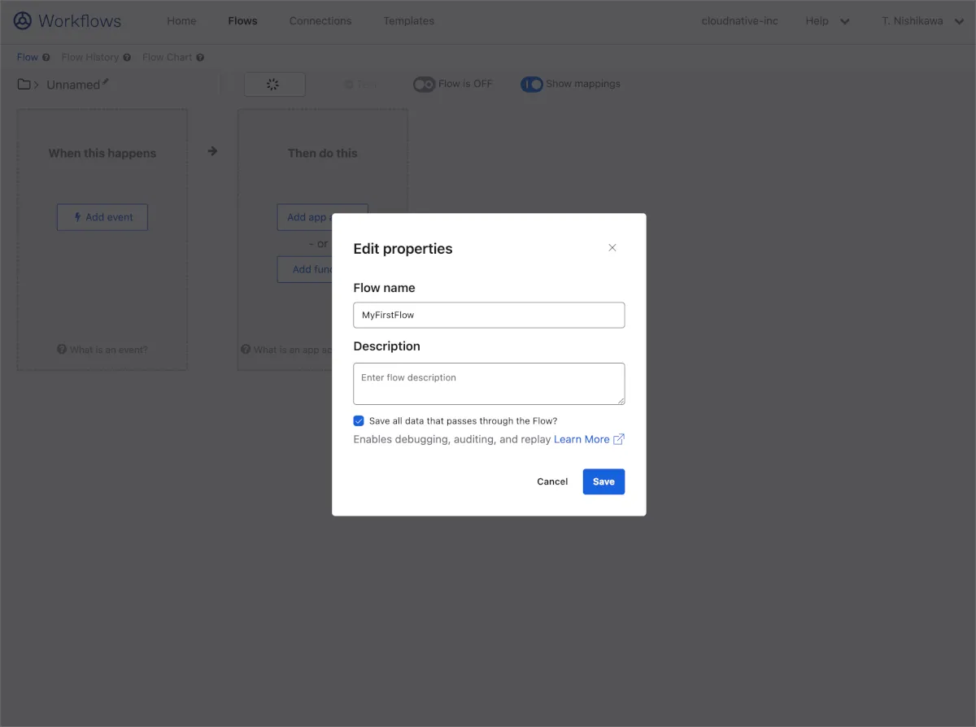The image size is (976, 727).
Task: Toggle the Flow is OFF switch
Action: 424,85
